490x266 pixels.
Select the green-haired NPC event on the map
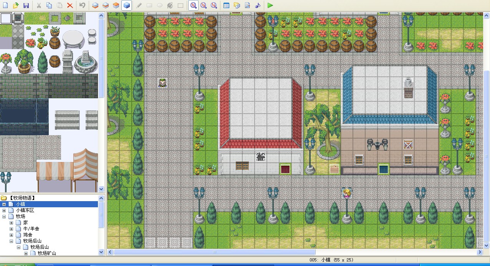[162, 83]
